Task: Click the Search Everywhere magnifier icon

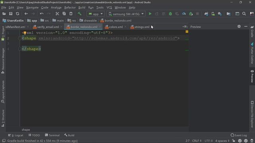Action: 244,14
